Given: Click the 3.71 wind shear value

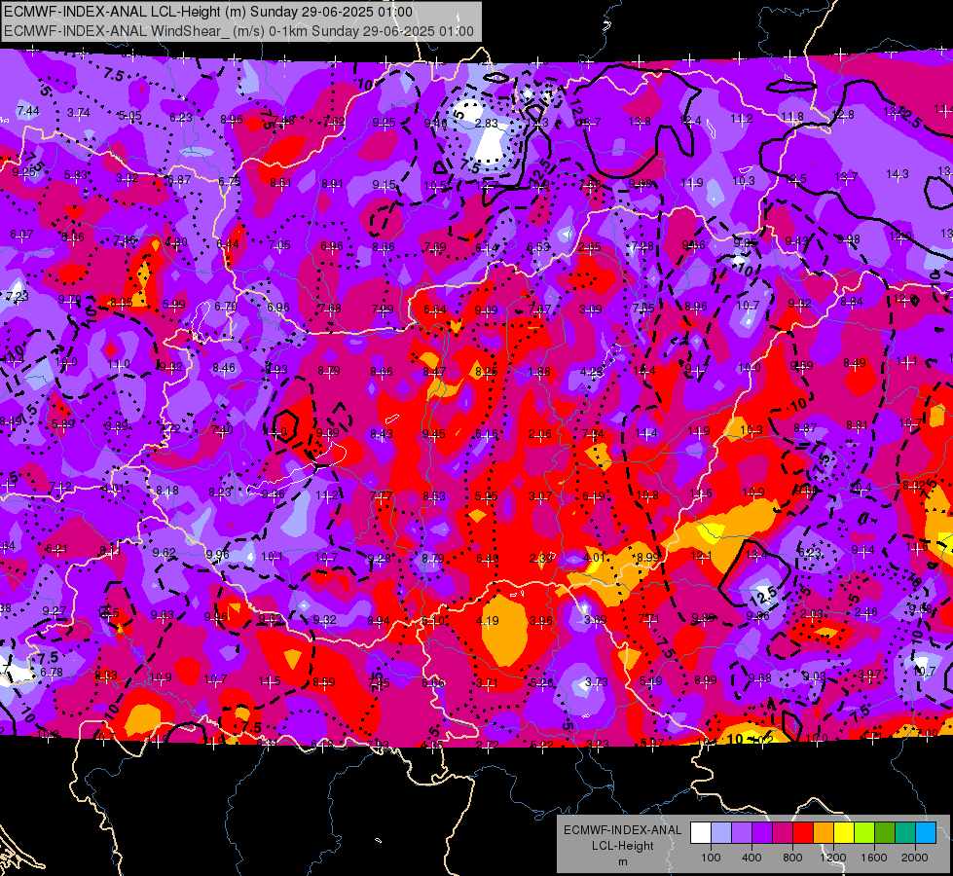Looking at the screenshot, I should coord(486,683).
